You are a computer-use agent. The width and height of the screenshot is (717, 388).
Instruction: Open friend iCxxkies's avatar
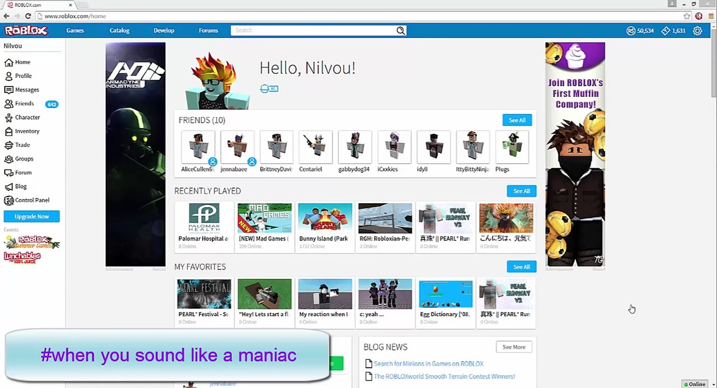tap(394, 147)
